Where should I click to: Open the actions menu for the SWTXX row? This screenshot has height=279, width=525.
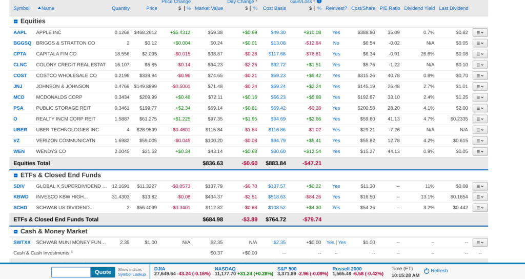tap(480, 243)
